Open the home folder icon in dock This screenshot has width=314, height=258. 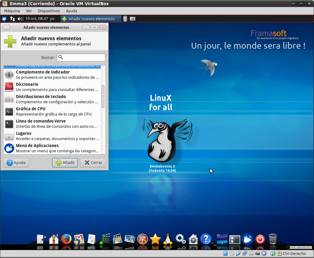pos(54,239)
